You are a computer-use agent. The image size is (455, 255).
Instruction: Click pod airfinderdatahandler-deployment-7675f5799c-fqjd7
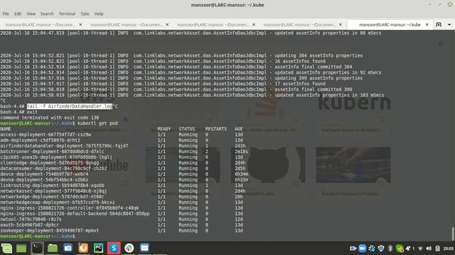[x=64, y=146]
